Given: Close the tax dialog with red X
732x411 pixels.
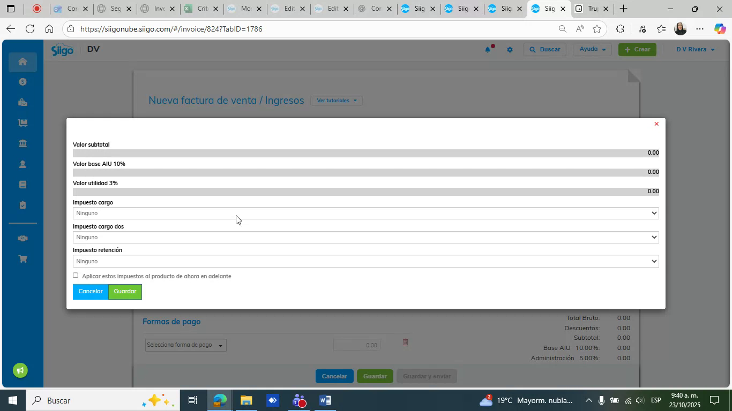Looking at the screenshot, I should click(x=656, y=124).
